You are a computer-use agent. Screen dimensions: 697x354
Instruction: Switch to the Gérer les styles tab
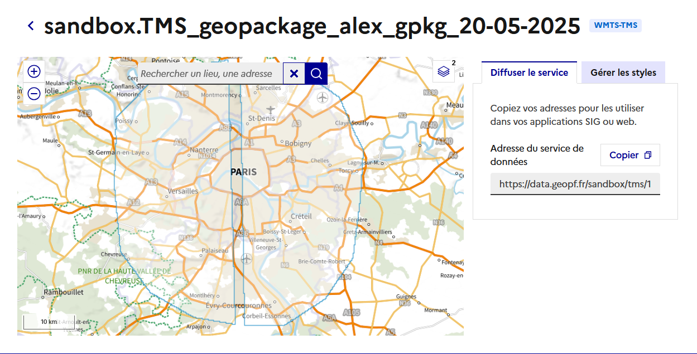coord(623,72)
